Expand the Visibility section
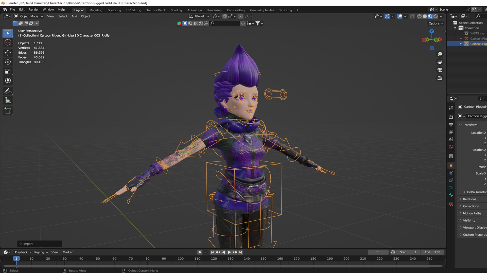 point(468,220)
